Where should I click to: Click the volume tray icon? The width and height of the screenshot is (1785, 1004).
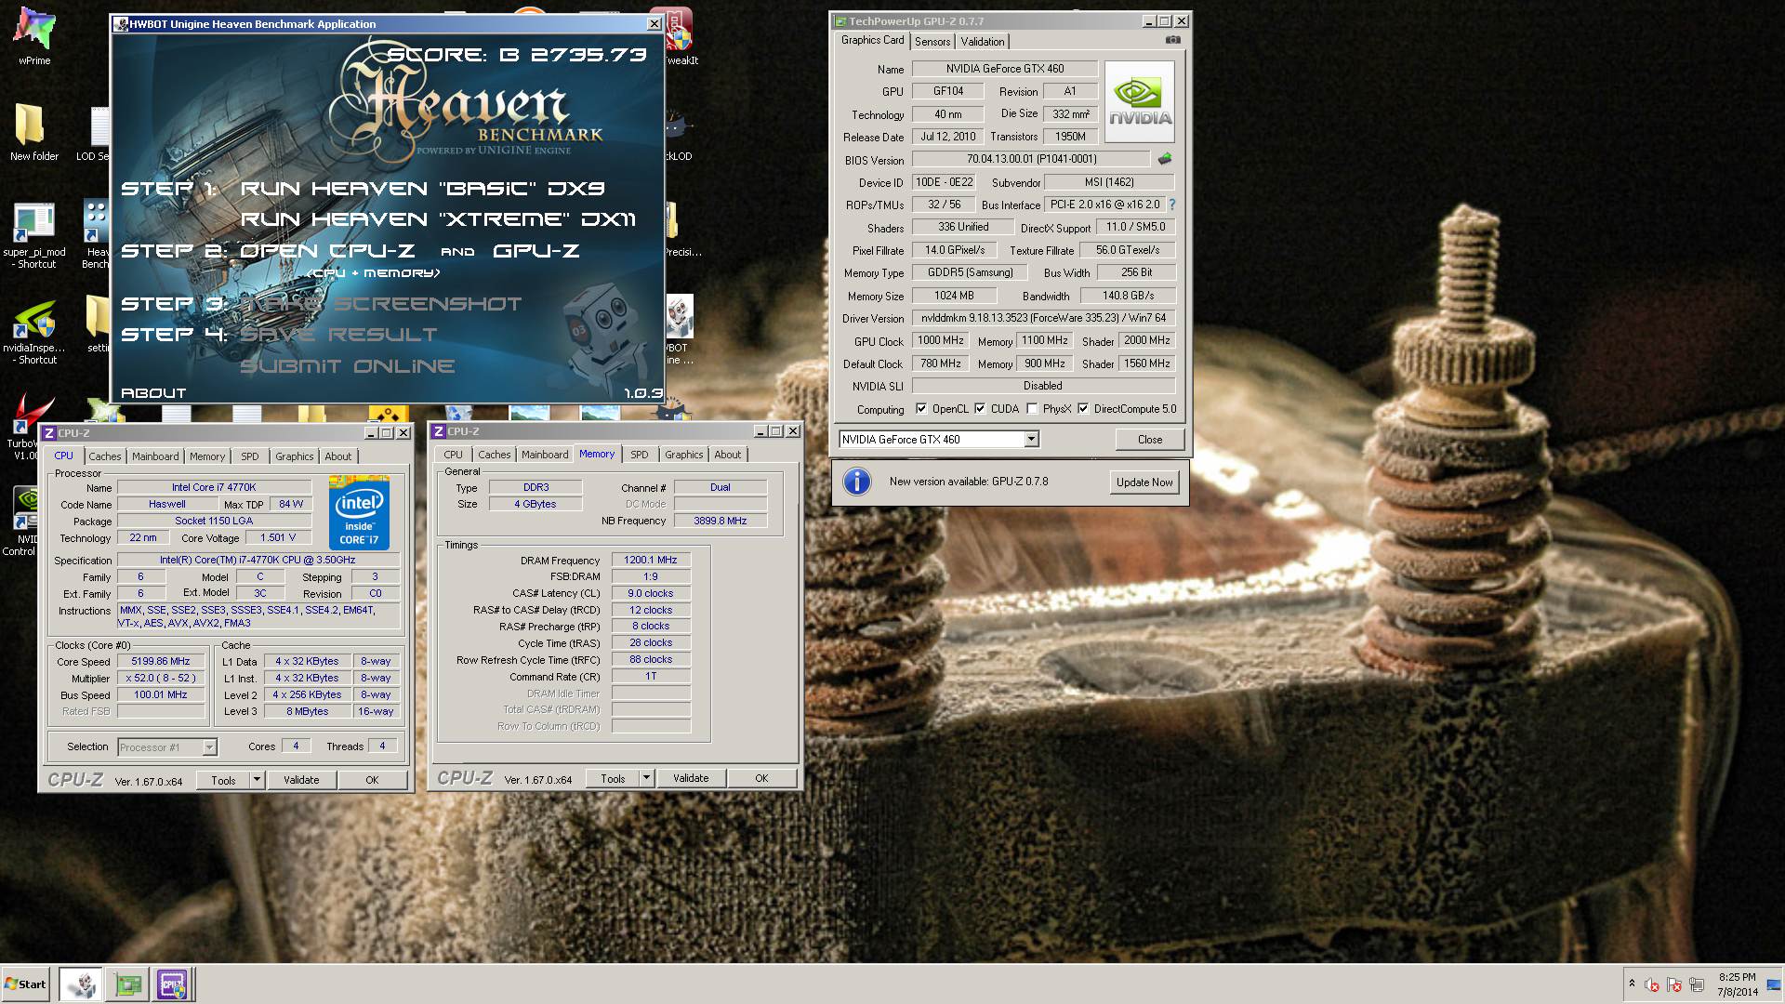tap(1652, 984)
